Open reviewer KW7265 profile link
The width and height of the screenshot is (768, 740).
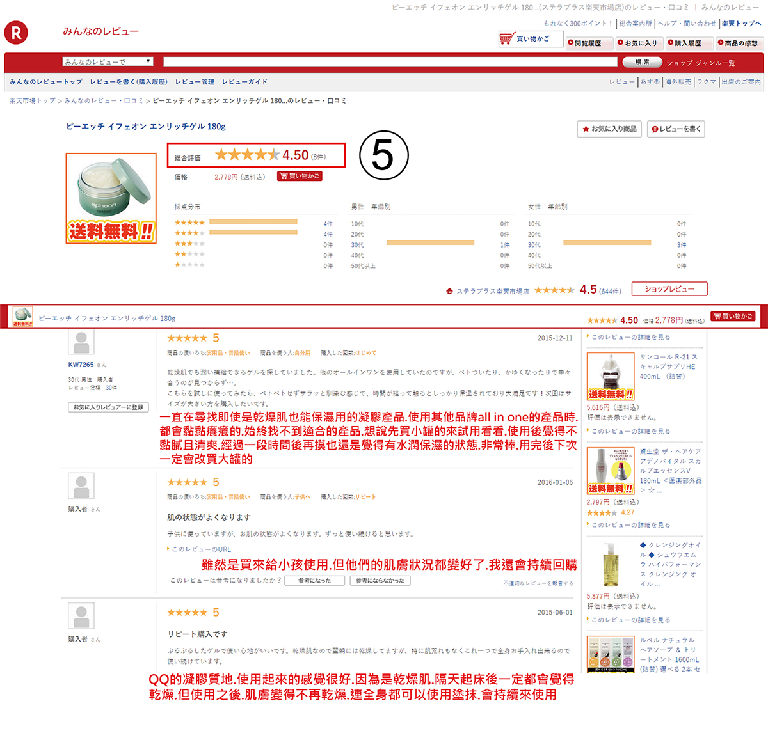point(81,365)
